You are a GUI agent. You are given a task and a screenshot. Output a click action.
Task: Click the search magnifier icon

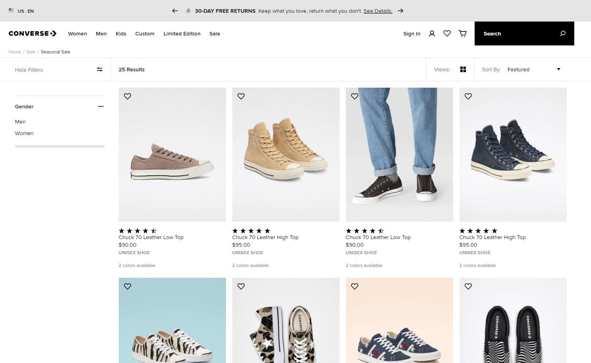[x=563, y=33]
